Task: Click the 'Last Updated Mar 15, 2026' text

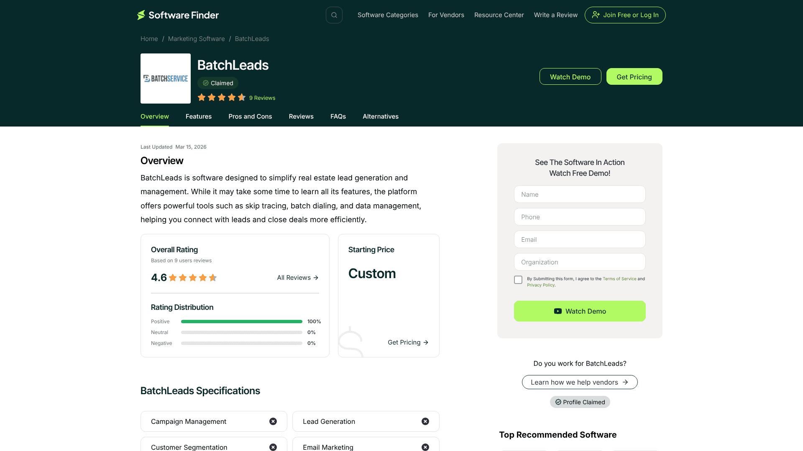Action: tap(174, 147)
